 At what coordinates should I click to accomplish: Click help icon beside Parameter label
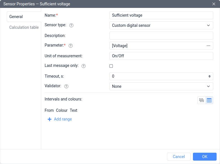pos(71,46)
